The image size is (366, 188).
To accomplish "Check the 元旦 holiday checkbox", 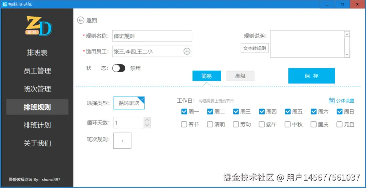I will [x=339, y=125].
